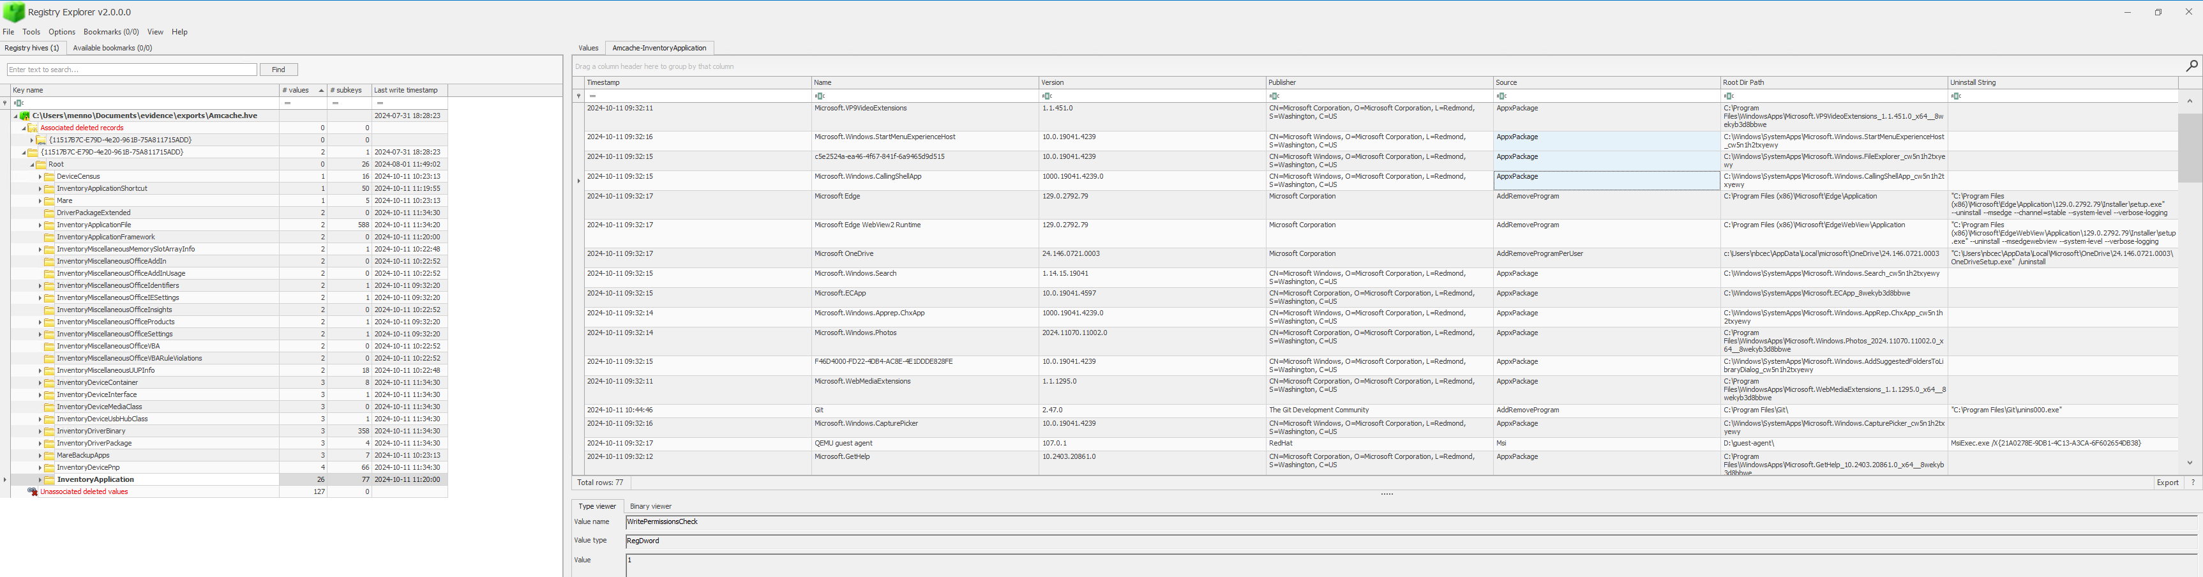The height and width of the screenshot is (577, 2203).
Task: Click the InventoryDeviceMediaClass folder icon
Action: click(50, 407)
